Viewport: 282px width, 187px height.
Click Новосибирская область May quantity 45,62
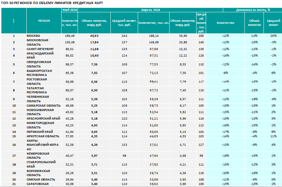[x=69, y=112]
